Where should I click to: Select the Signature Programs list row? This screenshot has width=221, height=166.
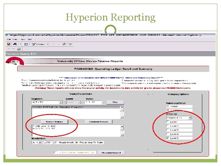[x=76, y=107]
